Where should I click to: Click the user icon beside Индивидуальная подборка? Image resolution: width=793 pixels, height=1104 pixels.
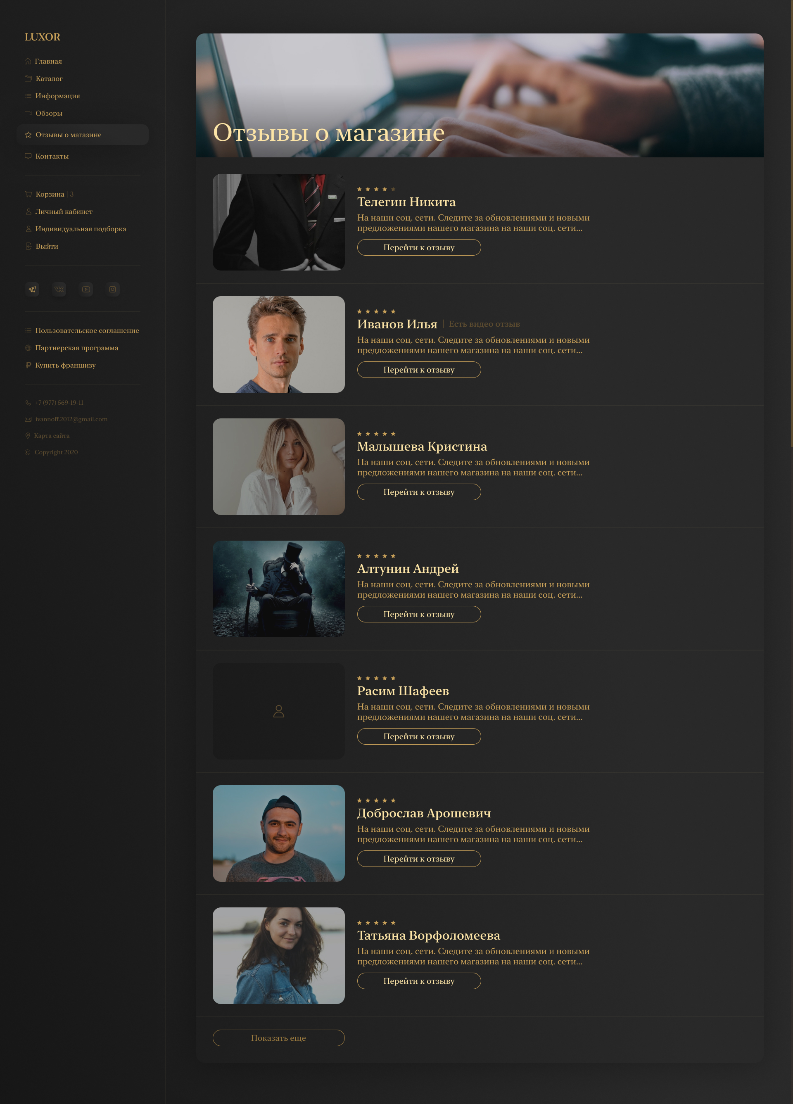(28, 229)
